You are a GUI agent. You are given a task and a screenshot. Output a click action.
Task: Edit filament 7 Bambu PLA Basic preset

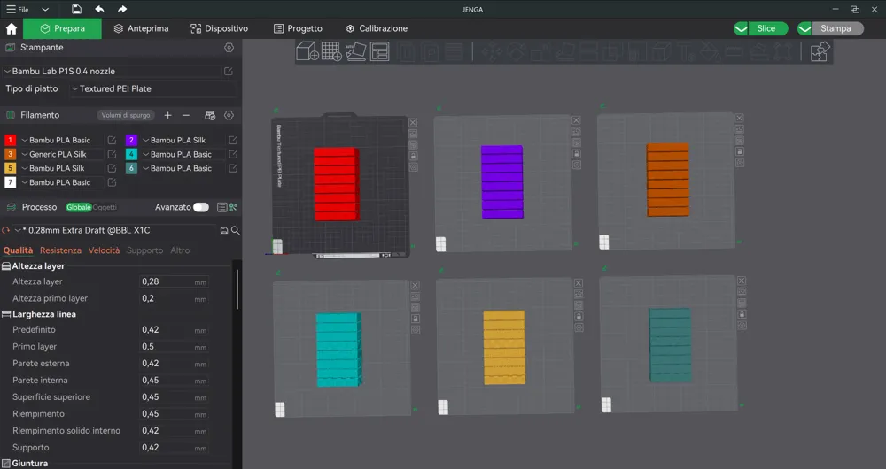(x=112, y=182)
